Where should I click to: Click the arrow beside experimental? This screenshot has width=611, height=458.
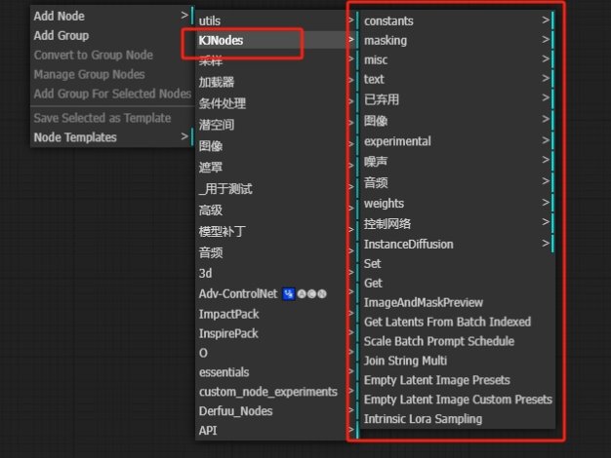click(546, 139)
